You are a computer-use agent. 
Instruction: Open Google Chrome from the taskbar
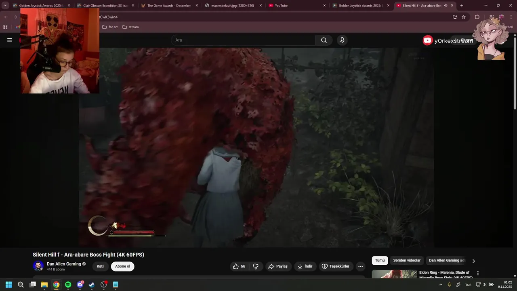pos(56,285)
